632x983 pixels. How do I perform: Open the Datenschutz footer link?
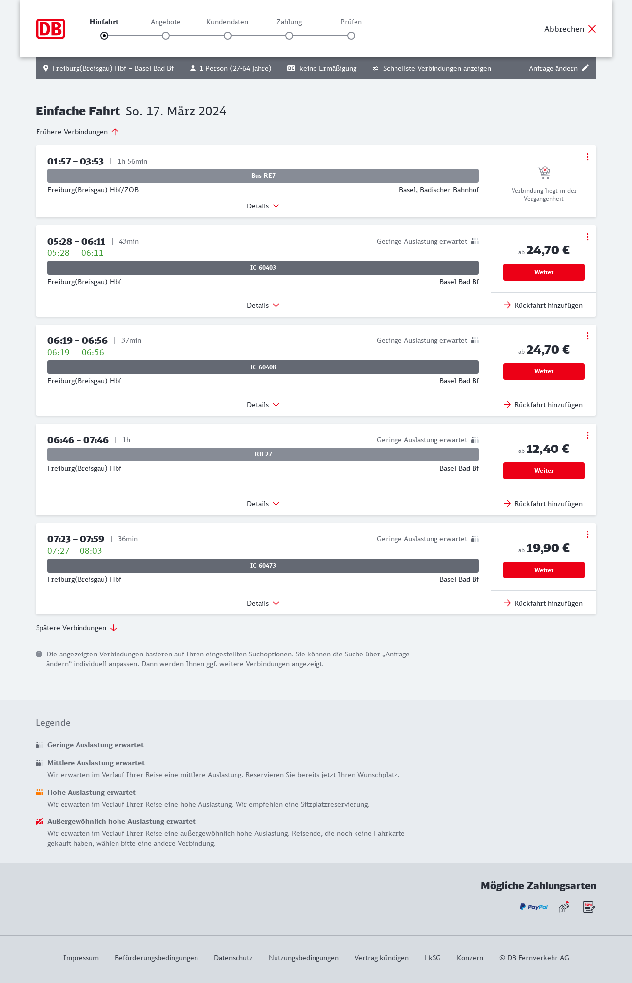[x=233, y=958]
